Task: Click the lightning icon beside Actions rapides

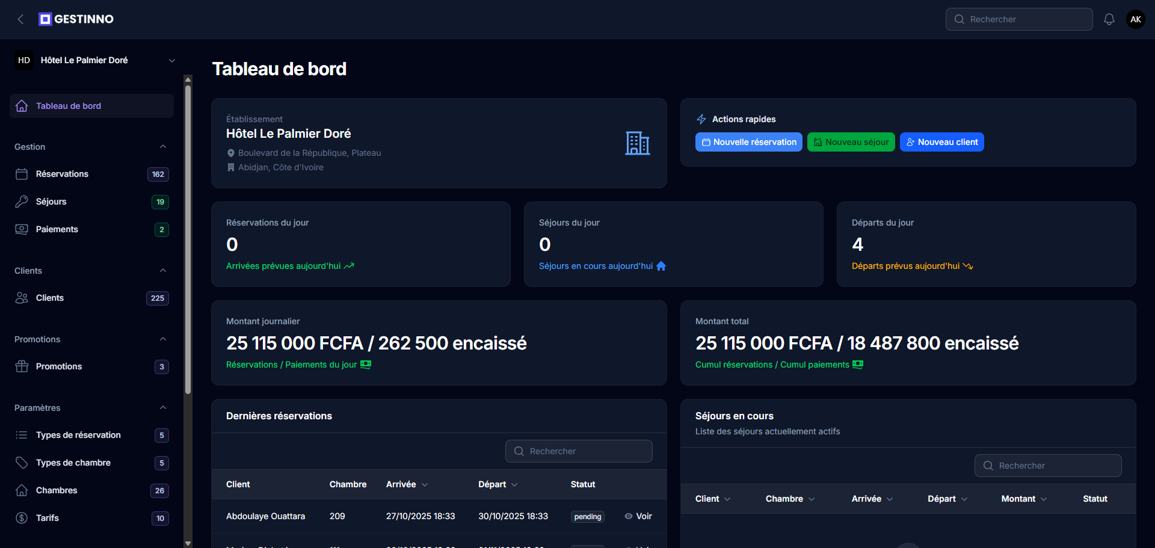Action: (701, 119)
